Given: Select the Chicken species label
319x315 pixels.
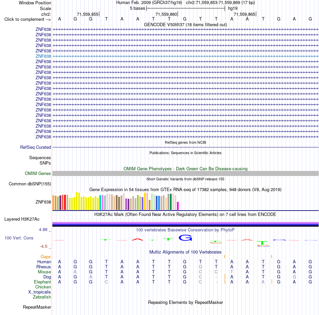Looking at the screenshot, I should click(x=43, y=287).
